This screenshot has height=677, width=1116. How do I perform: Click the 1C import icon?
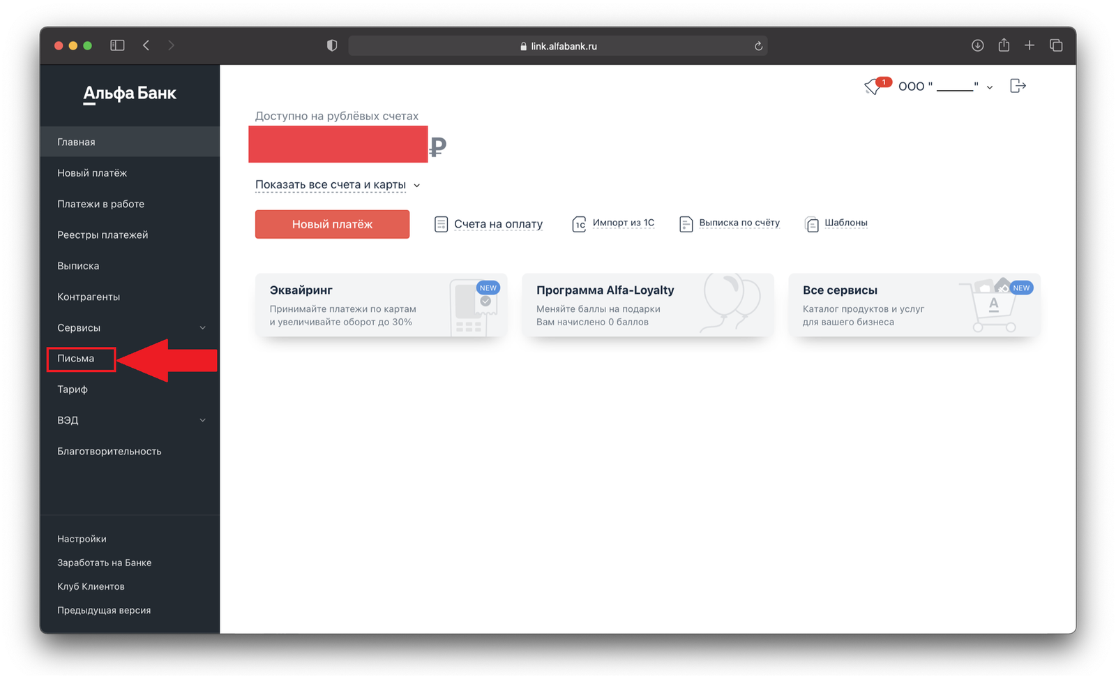point(579,224)
